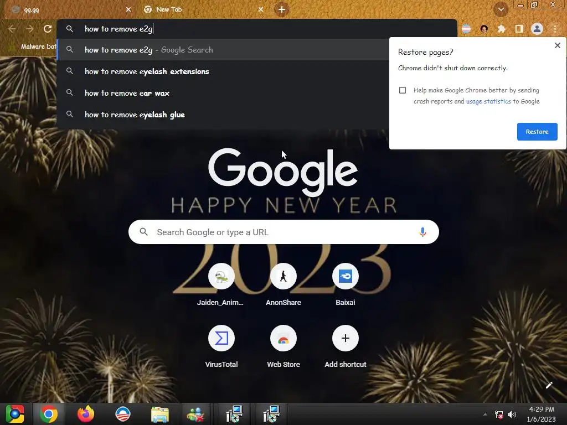This screenshot has width=567, height=425.
Task: Close the 99-99 tab
Action: [128, 9]
